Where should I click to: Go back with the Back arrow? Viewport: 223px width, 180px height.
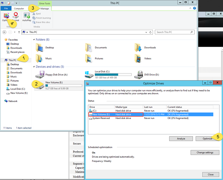4,32
